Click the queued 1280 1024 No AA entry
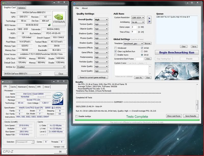Viewport: 204px width, 156px height. 173,17
